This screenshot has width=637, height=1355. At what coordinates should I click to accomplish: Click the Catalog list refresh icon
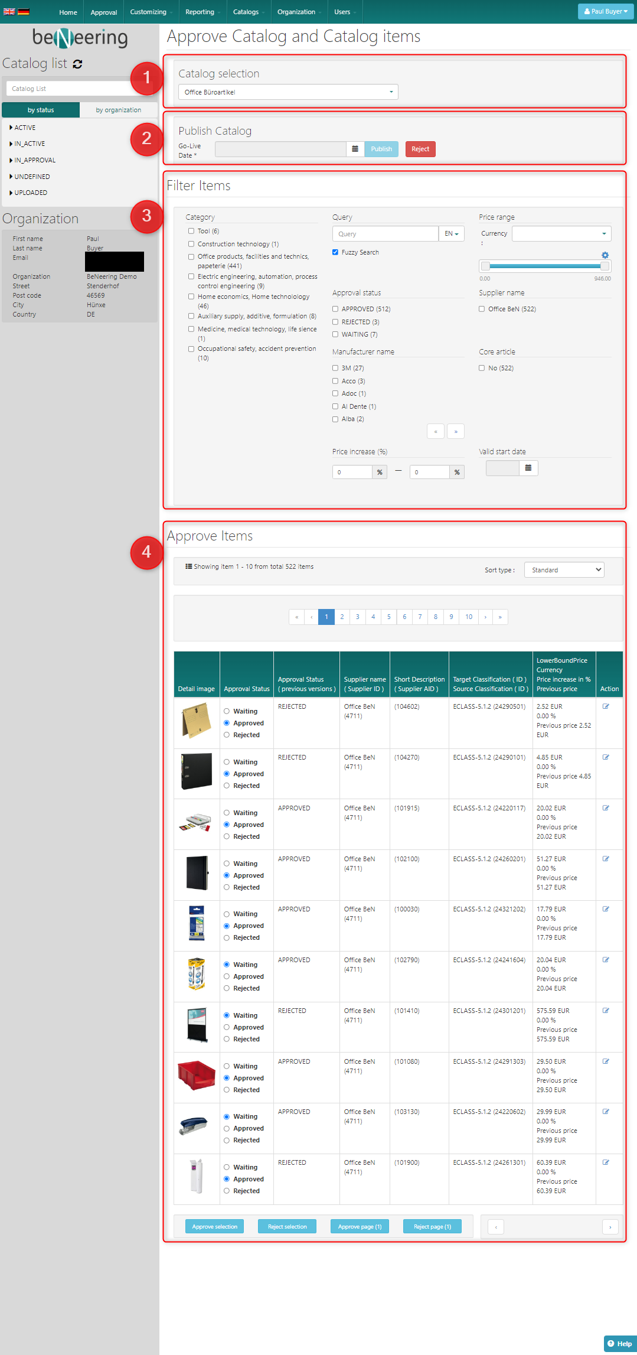pyautogui.click(x=77, y=64)
